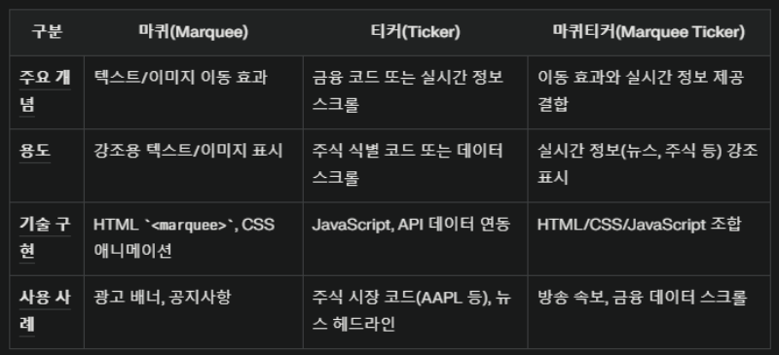Image resolution: width=779 pixels, height=355 pixels.
Task: Select cell '텍스트/이미지 이동 효과'
Action: pyautogui.click(x=193, y=91)
